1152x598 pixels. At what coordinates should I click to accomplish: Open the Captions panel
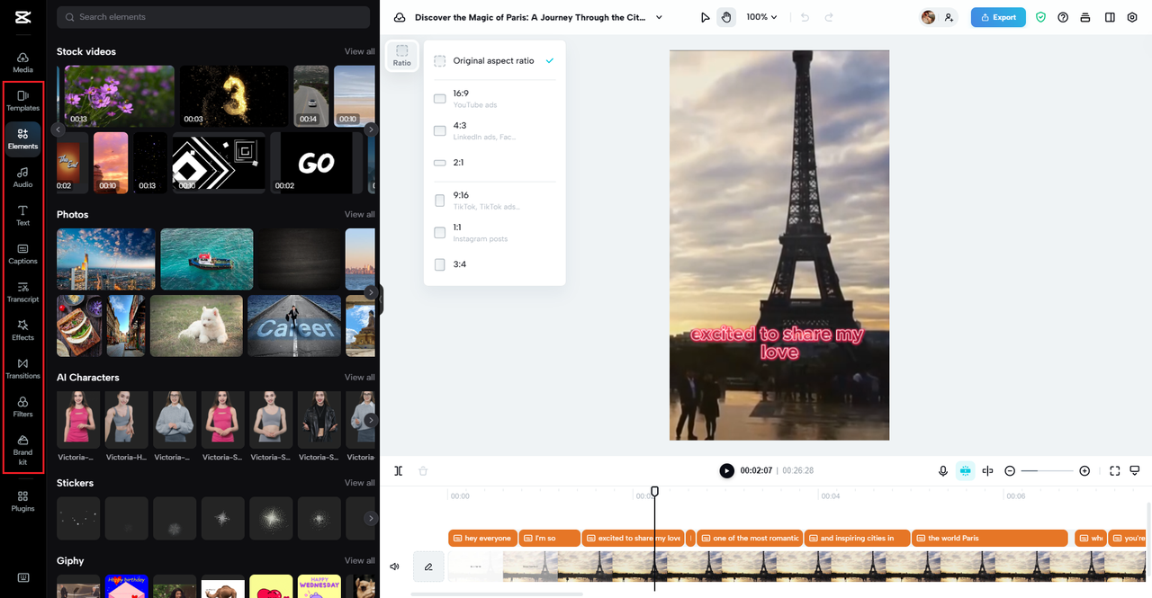(x=22, y=254)
